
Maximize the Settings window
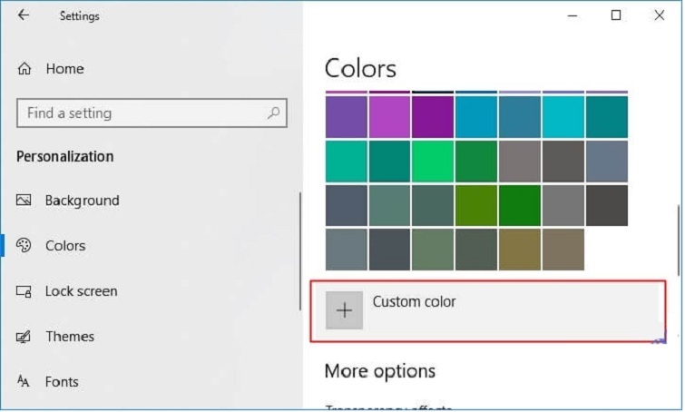click(616, 15)
